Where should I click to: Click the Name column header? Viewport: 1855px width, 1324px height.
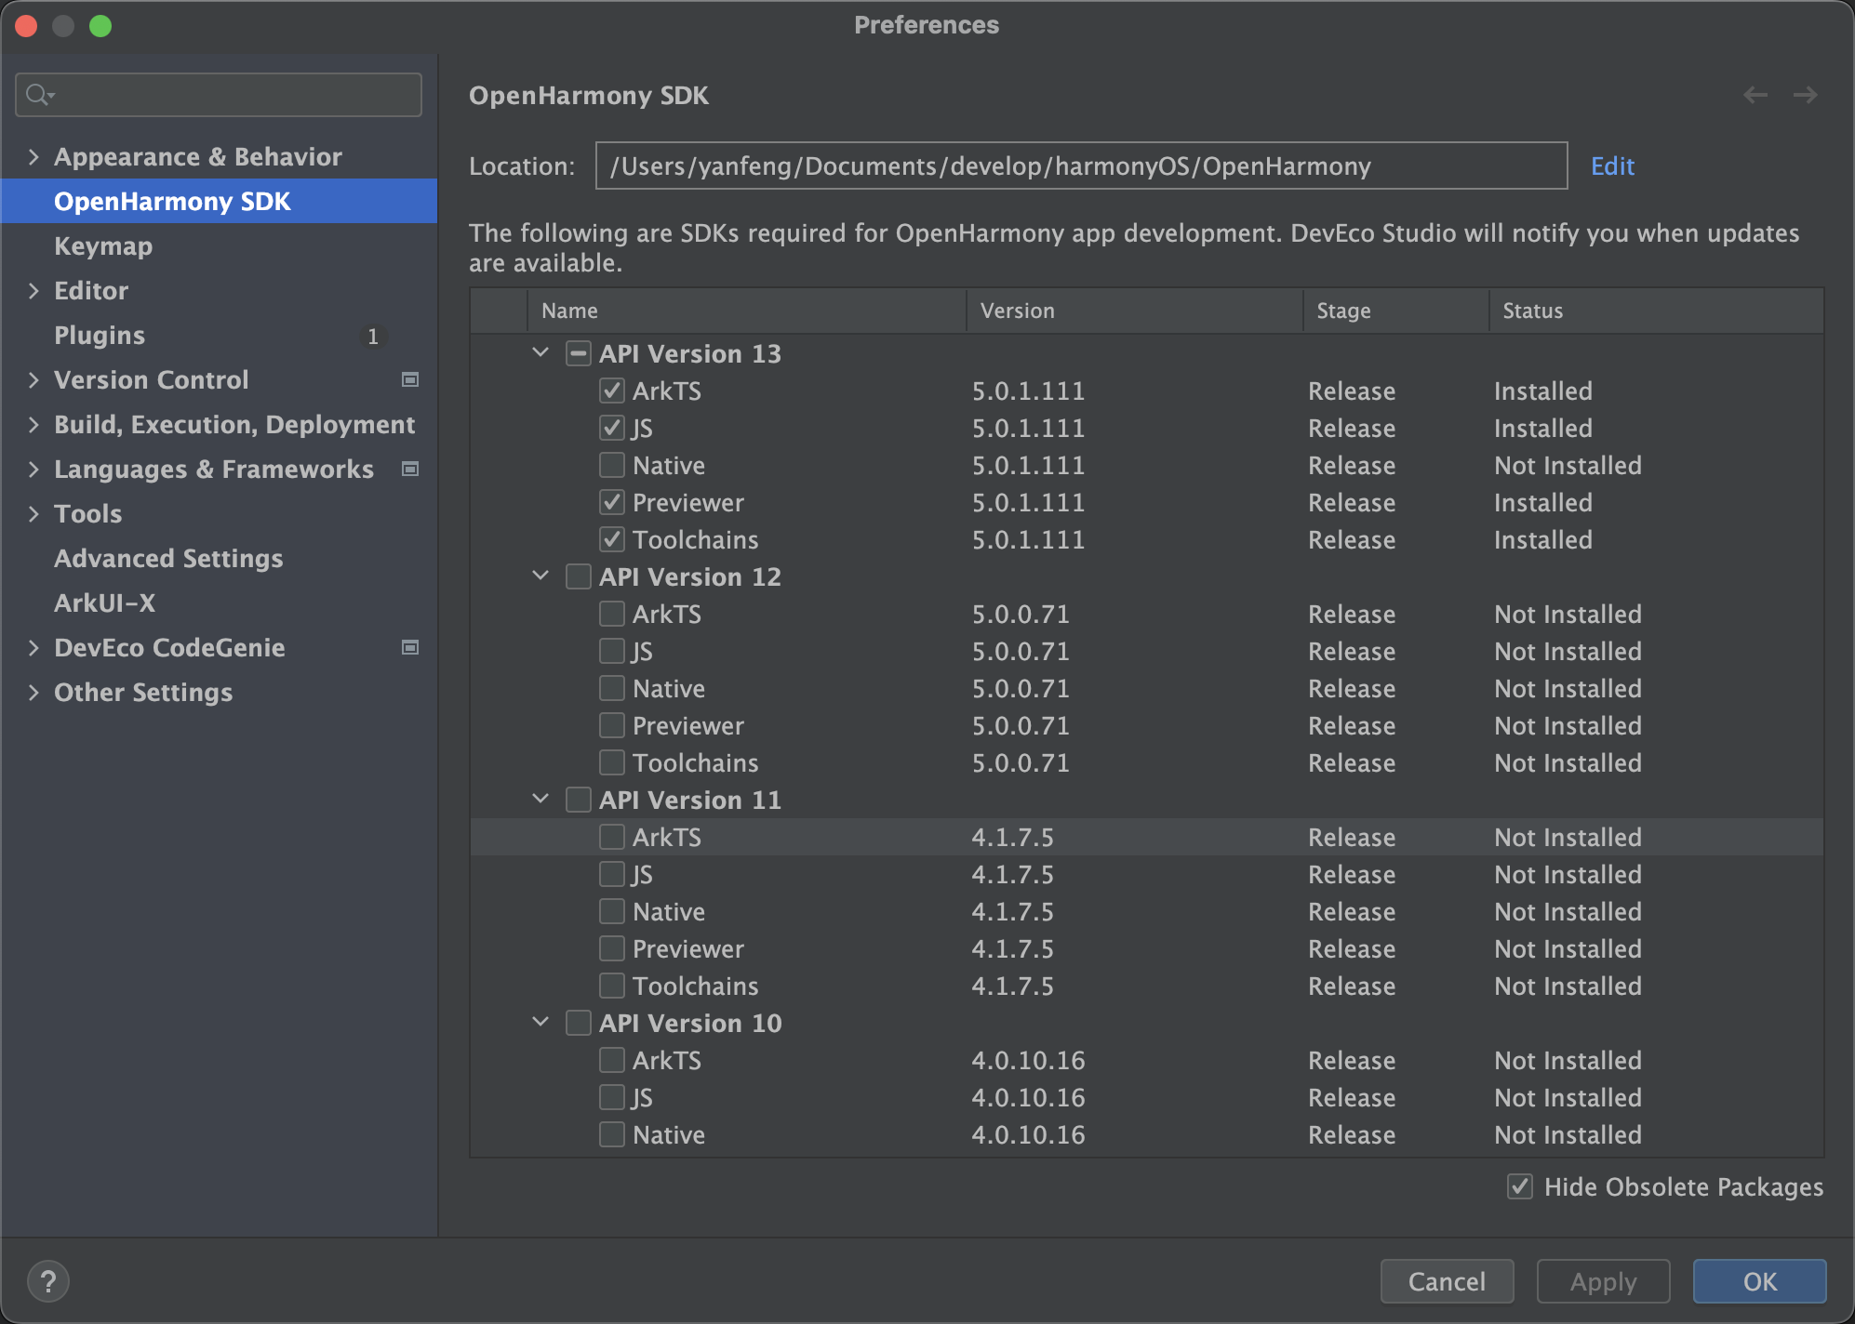coord(747,311)
